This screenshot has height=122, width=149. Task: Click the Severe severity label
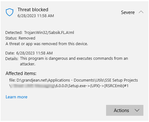point(128,12)
